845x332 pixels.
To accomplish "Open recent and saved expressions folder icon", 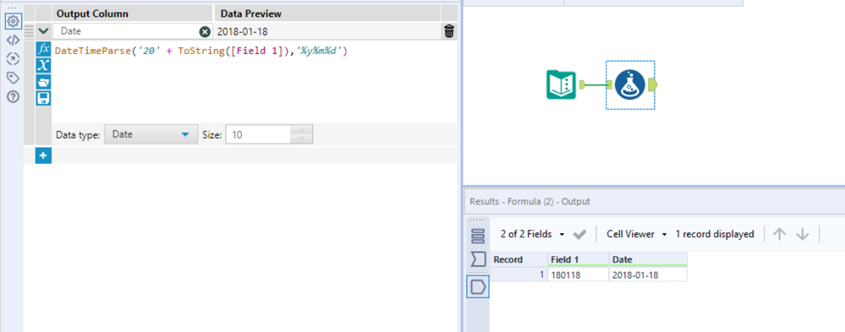I will pos(44,82).
